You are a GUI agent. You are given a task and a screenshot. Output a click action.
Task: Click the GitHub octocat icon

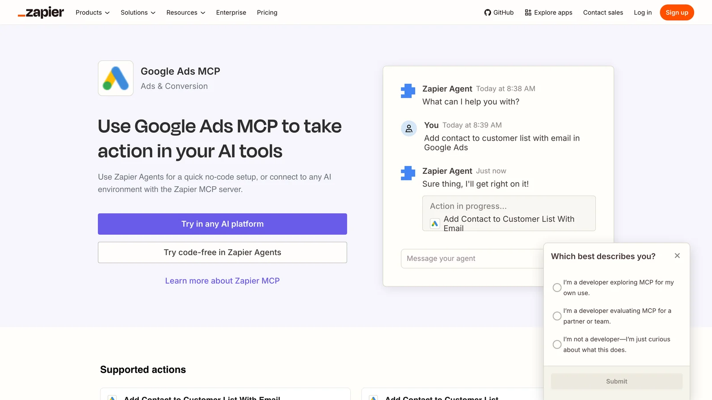(488, 12)
